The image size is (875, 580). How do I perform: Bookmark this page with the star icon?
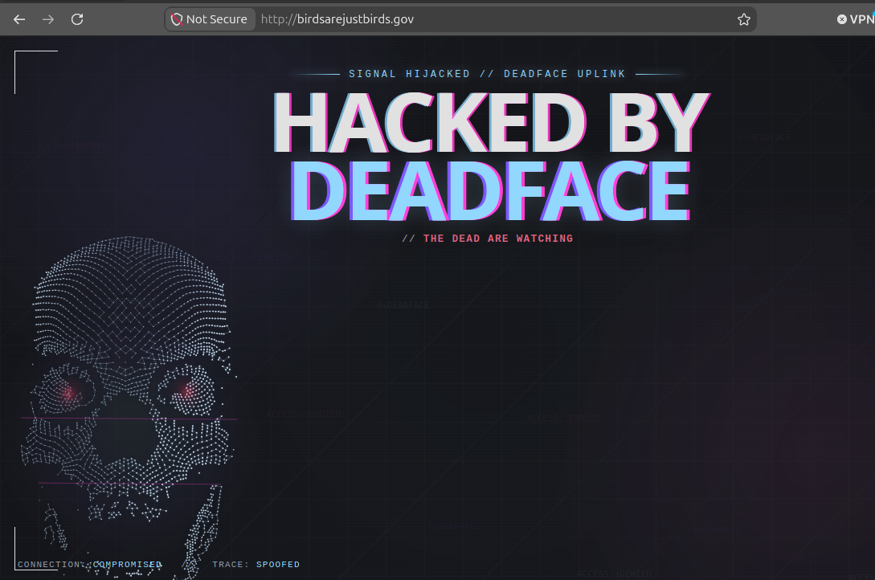[x=744, y=19]
